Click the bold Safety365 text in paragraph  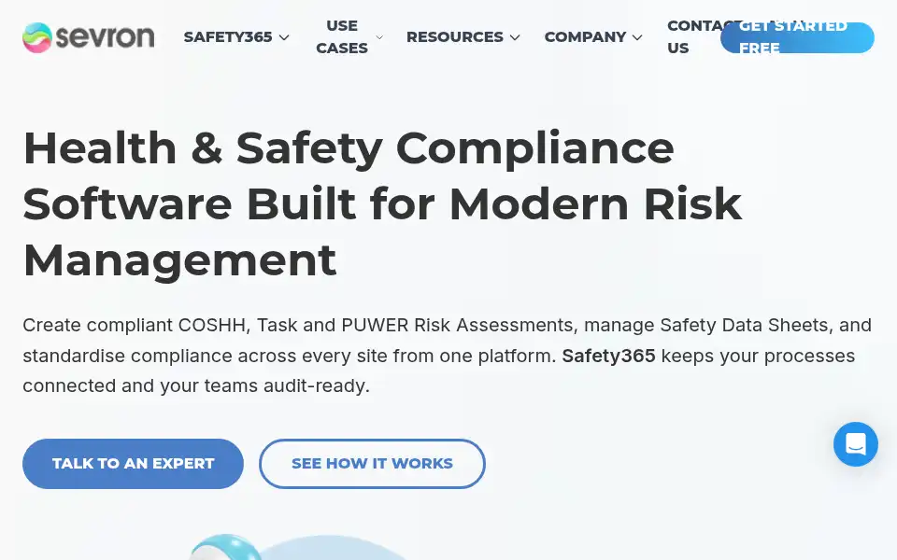point(608,356)
